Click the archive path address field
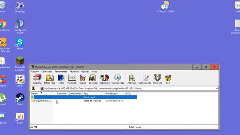Screen dimensions: 240x135 [x=129, y=88]
